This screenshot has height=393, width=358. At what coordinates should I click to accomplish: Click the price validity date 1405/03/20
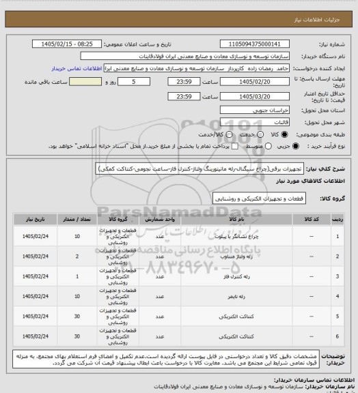(x=255, y=96)
